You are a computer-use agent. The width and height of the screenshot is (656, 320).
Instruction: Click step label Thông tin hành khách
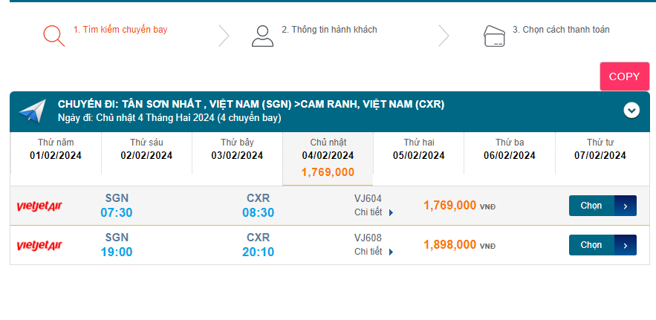[329, 30]
